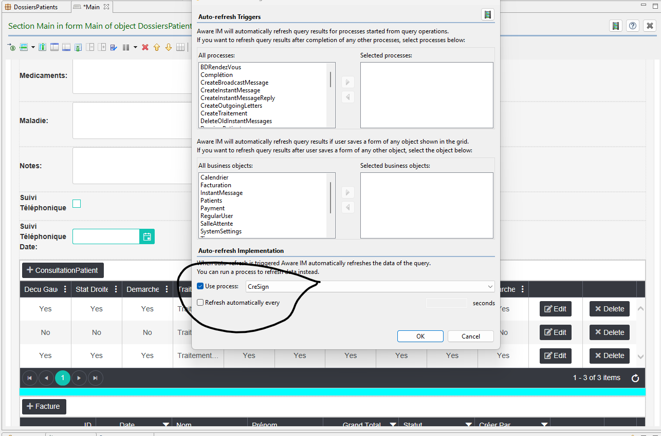Go to previous page in the grid pager
This screenshot has height=436, width=661.
click(46, 378)
